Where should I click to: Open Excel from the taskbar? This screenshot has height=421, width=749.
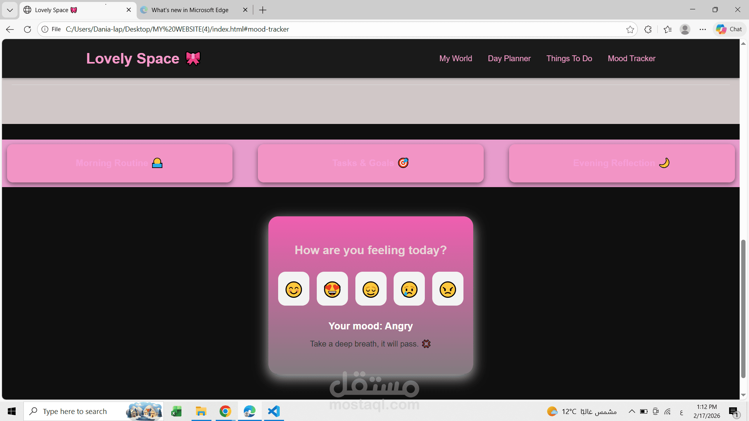pyautogui.click(x=176, y=411)
